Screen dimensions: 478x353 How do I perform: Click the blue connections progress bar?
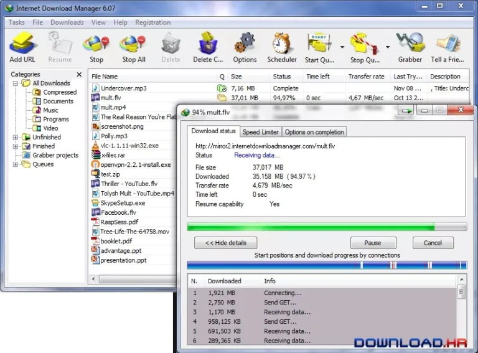(x=327, y=265)
